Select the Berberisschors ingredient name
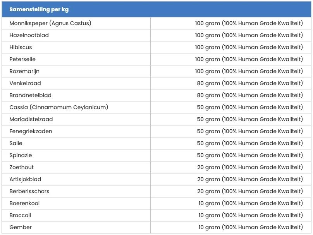 coord(29,191)
